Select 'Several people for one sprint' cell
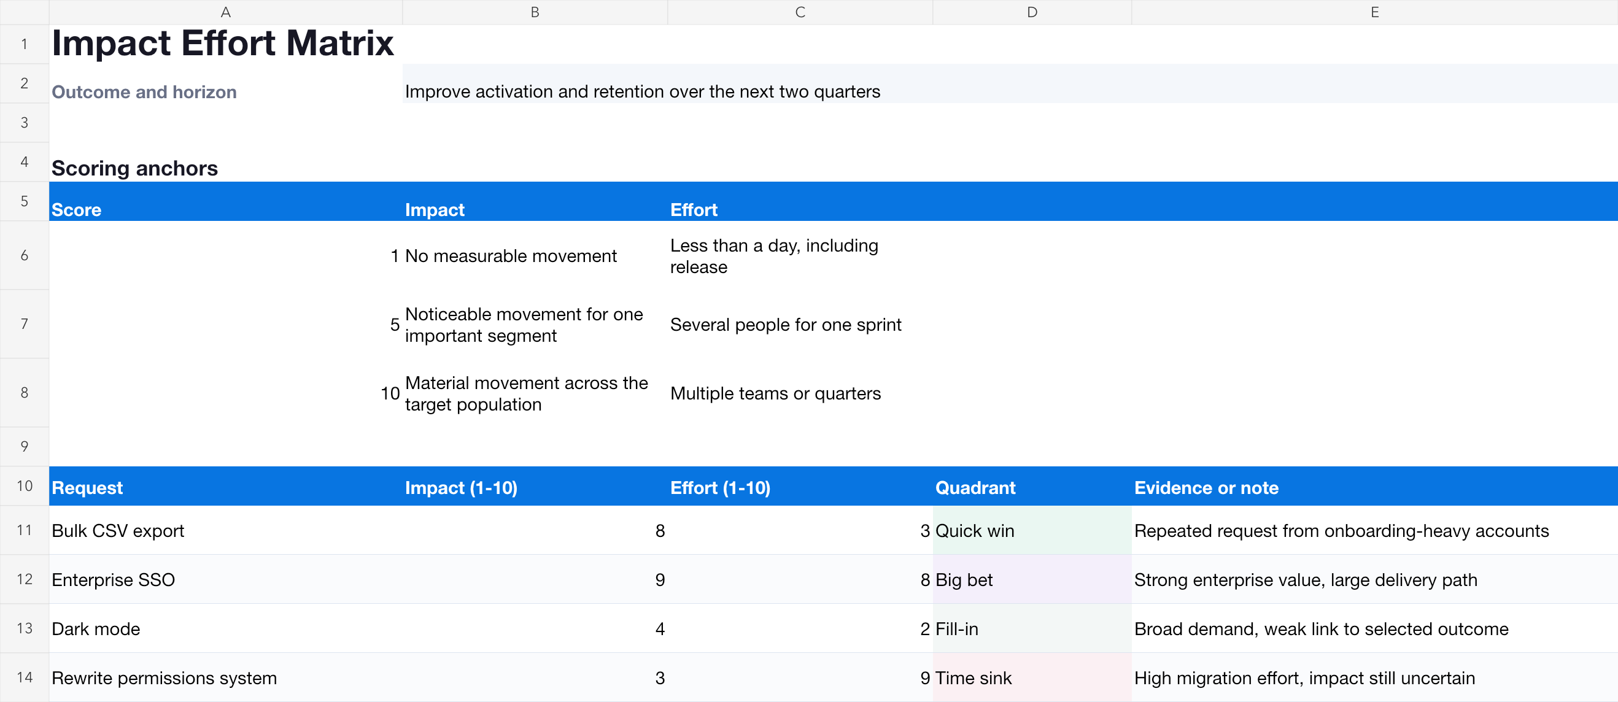The height and width of the screenshot is (702, 1618). (x=800, y=325)
